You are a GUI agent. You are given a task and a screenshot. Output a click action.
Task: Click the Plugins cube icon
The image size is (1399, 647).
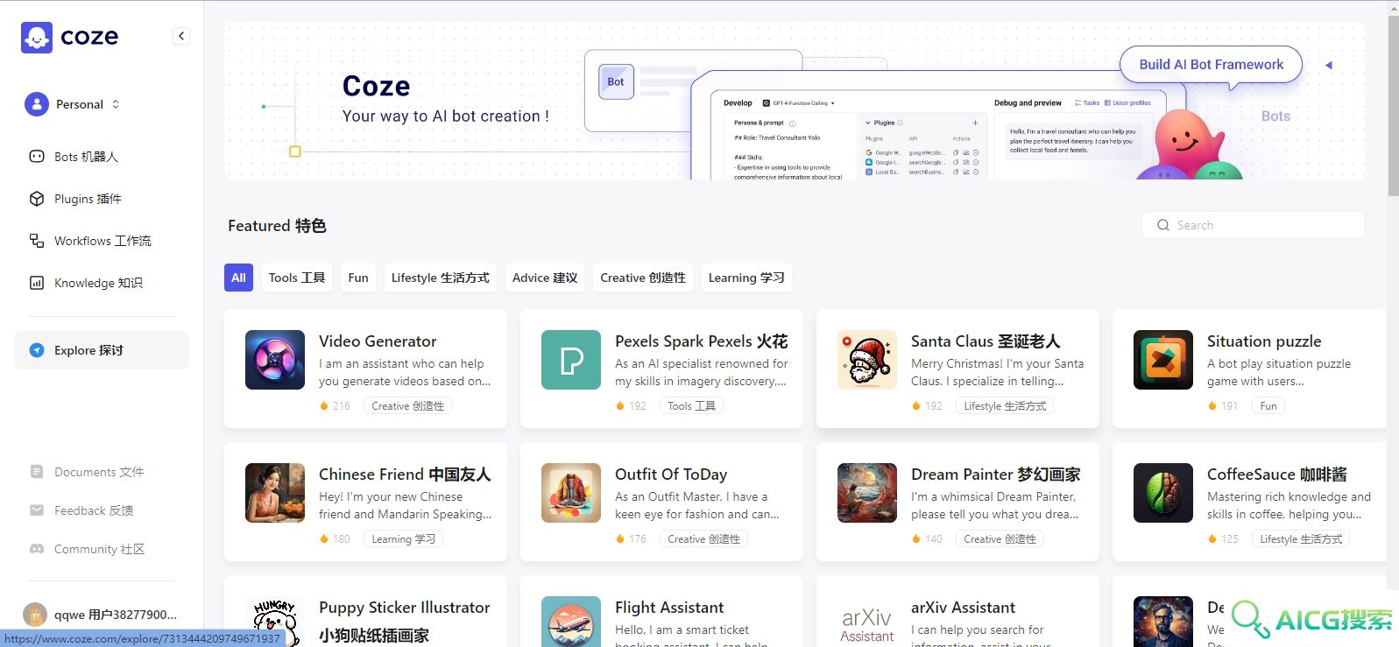click(37, 199)
